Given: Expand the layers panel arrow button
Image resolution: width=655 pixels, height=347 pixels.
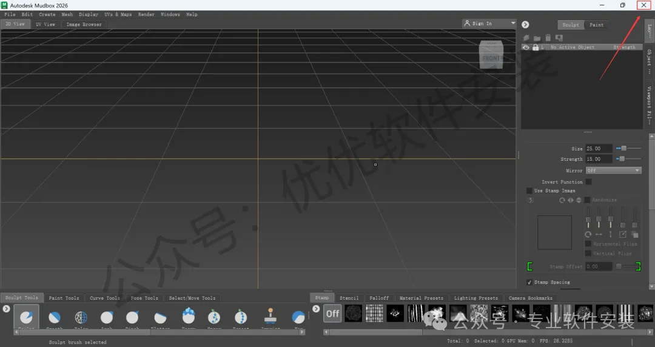Looking at the screenshot, I should [525, 25].
